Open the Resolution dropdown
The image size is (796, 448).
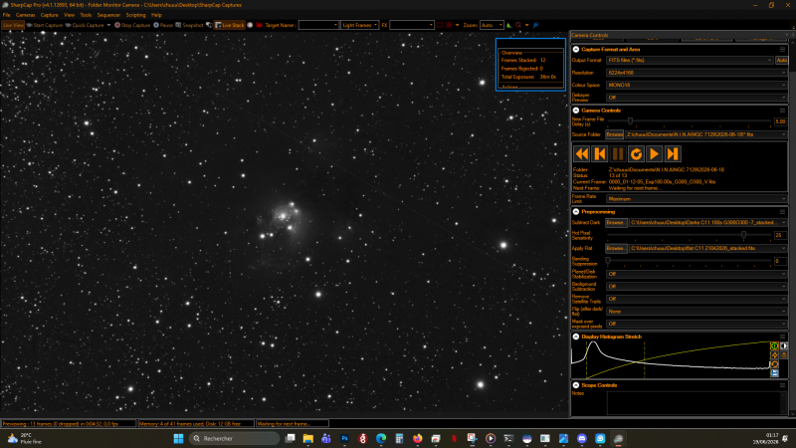pyautogui.click(x=696, y=73)
